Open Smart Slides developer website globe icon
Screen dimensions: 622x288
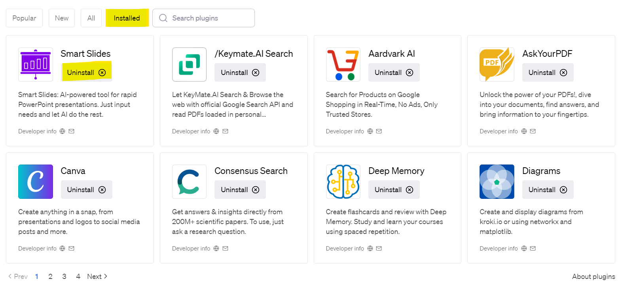(x=63, y=131)
